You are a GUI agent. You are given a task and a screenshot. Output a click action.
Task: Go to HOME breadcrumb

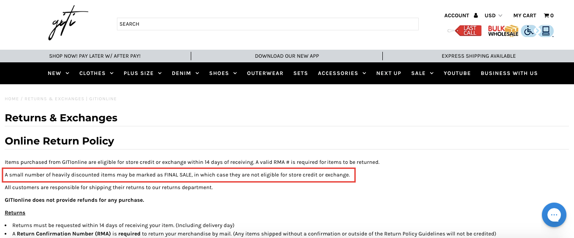click(12, 99)
